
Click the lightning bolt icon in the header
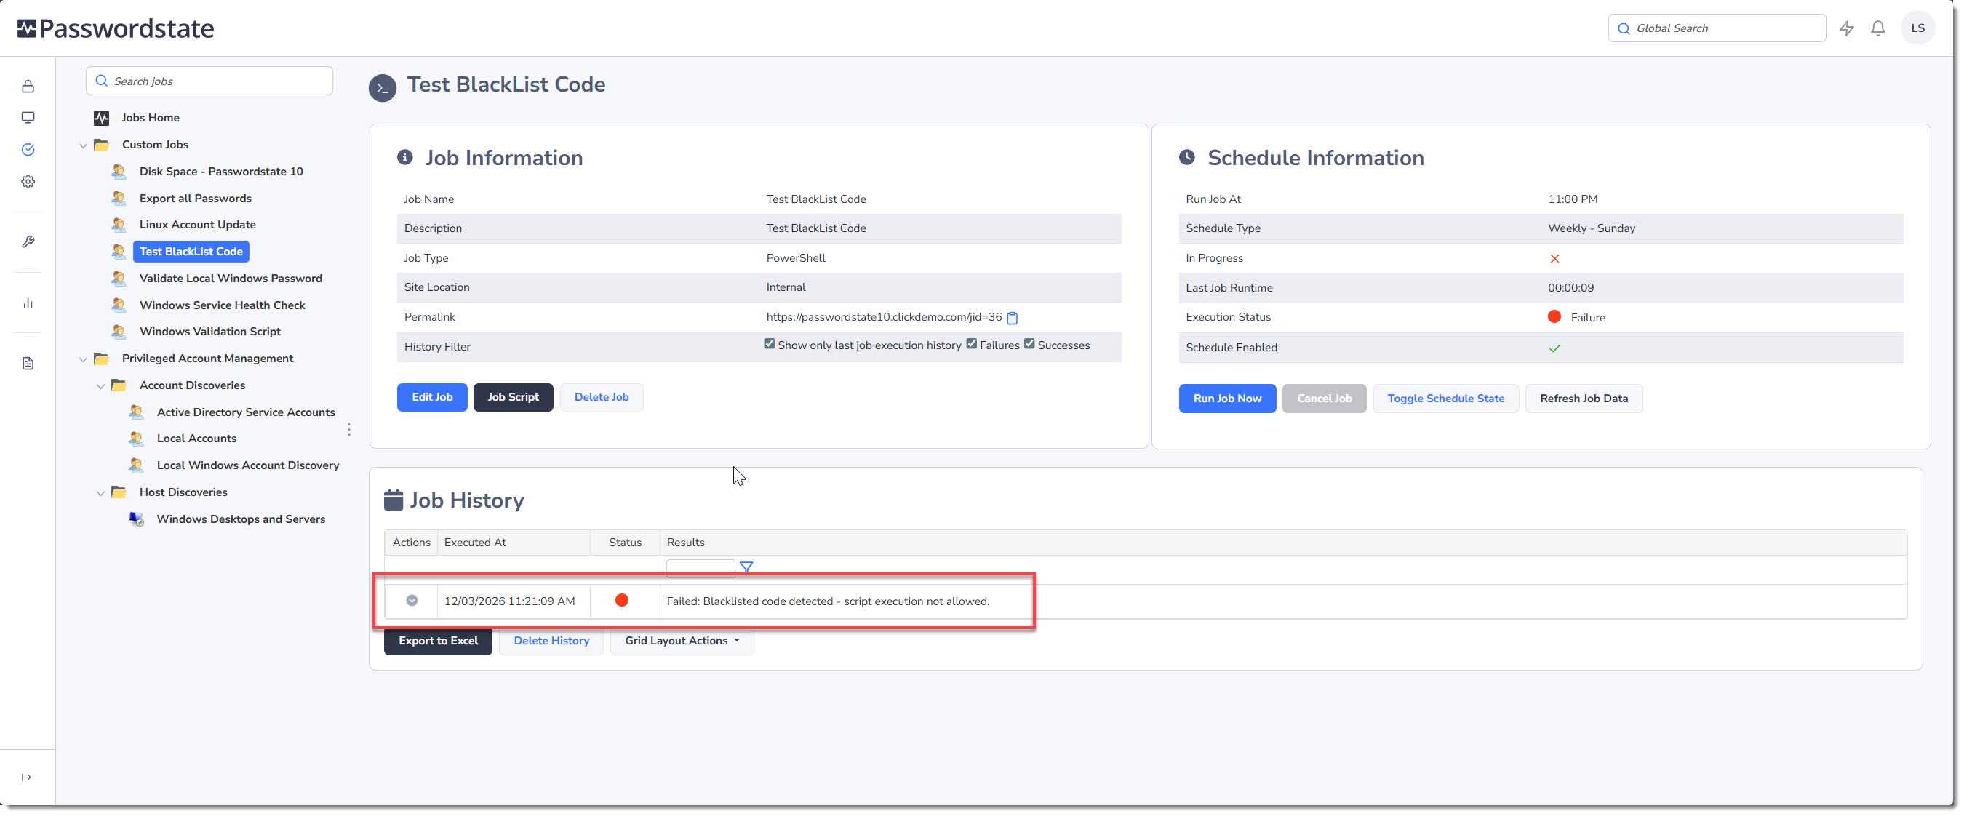click(1847, 28)
